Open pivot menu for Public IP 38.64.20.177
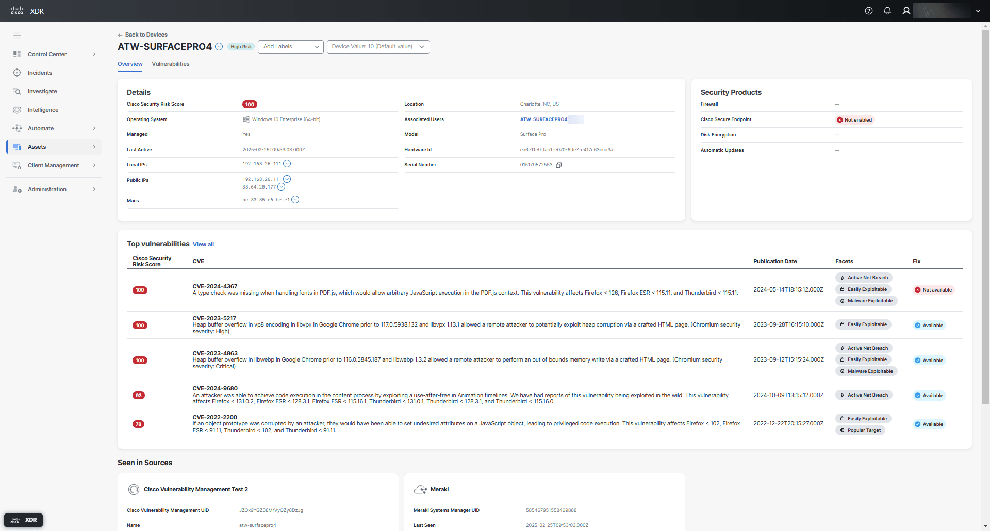This screenshot has width=990, height=531. coord(282,187)
